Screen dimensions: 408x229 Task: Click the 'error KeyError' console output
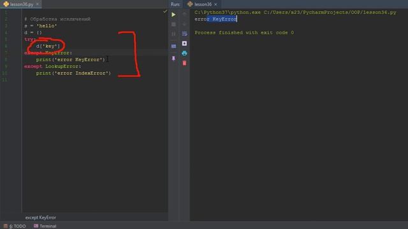pos(215,19)
